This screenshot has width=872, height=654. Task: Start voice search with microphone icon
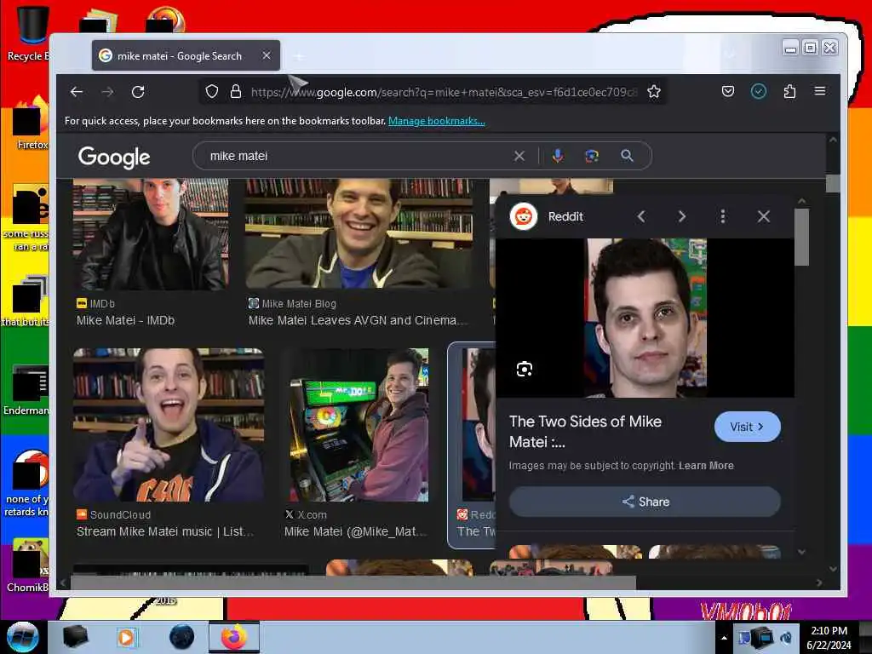tap(558, 157)
